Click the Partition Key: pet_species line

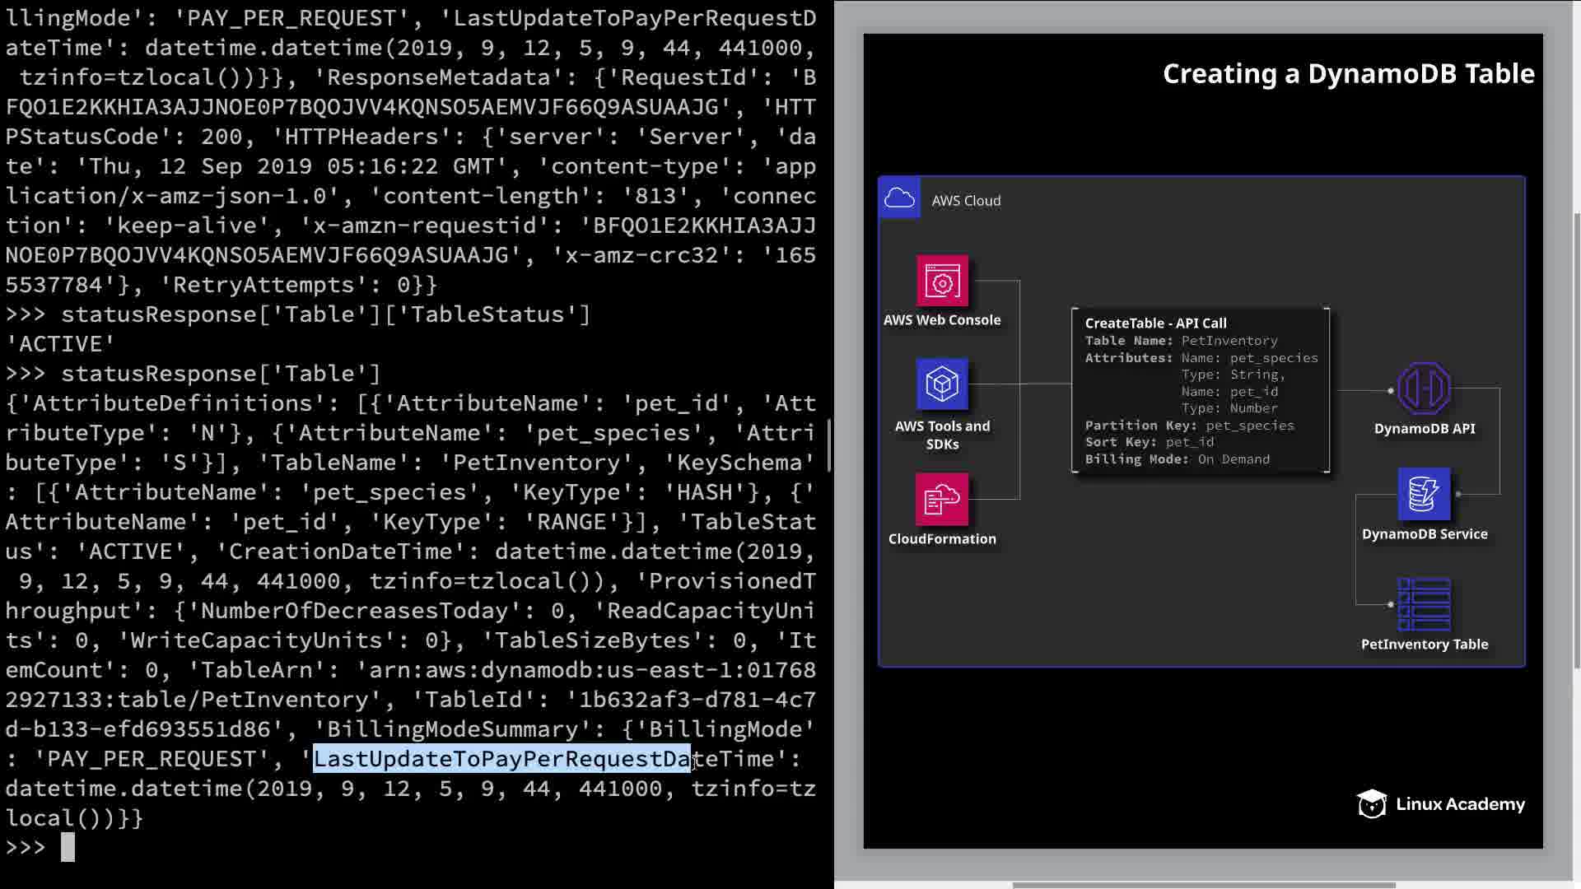tap(1189, 426)
